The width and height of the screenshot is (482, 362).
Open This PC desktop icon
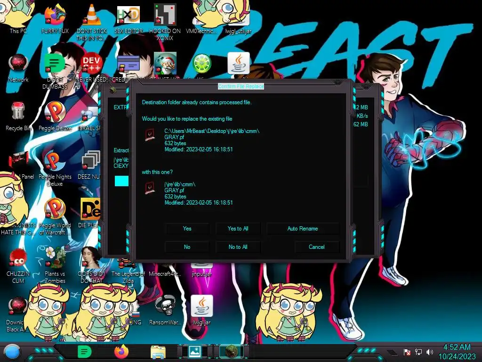pos(18,17)
